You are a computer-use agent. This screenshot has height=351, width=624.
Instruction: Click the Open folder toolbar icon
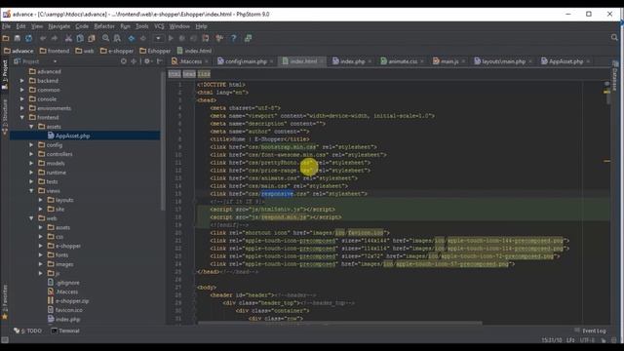[x=6, y=38]
